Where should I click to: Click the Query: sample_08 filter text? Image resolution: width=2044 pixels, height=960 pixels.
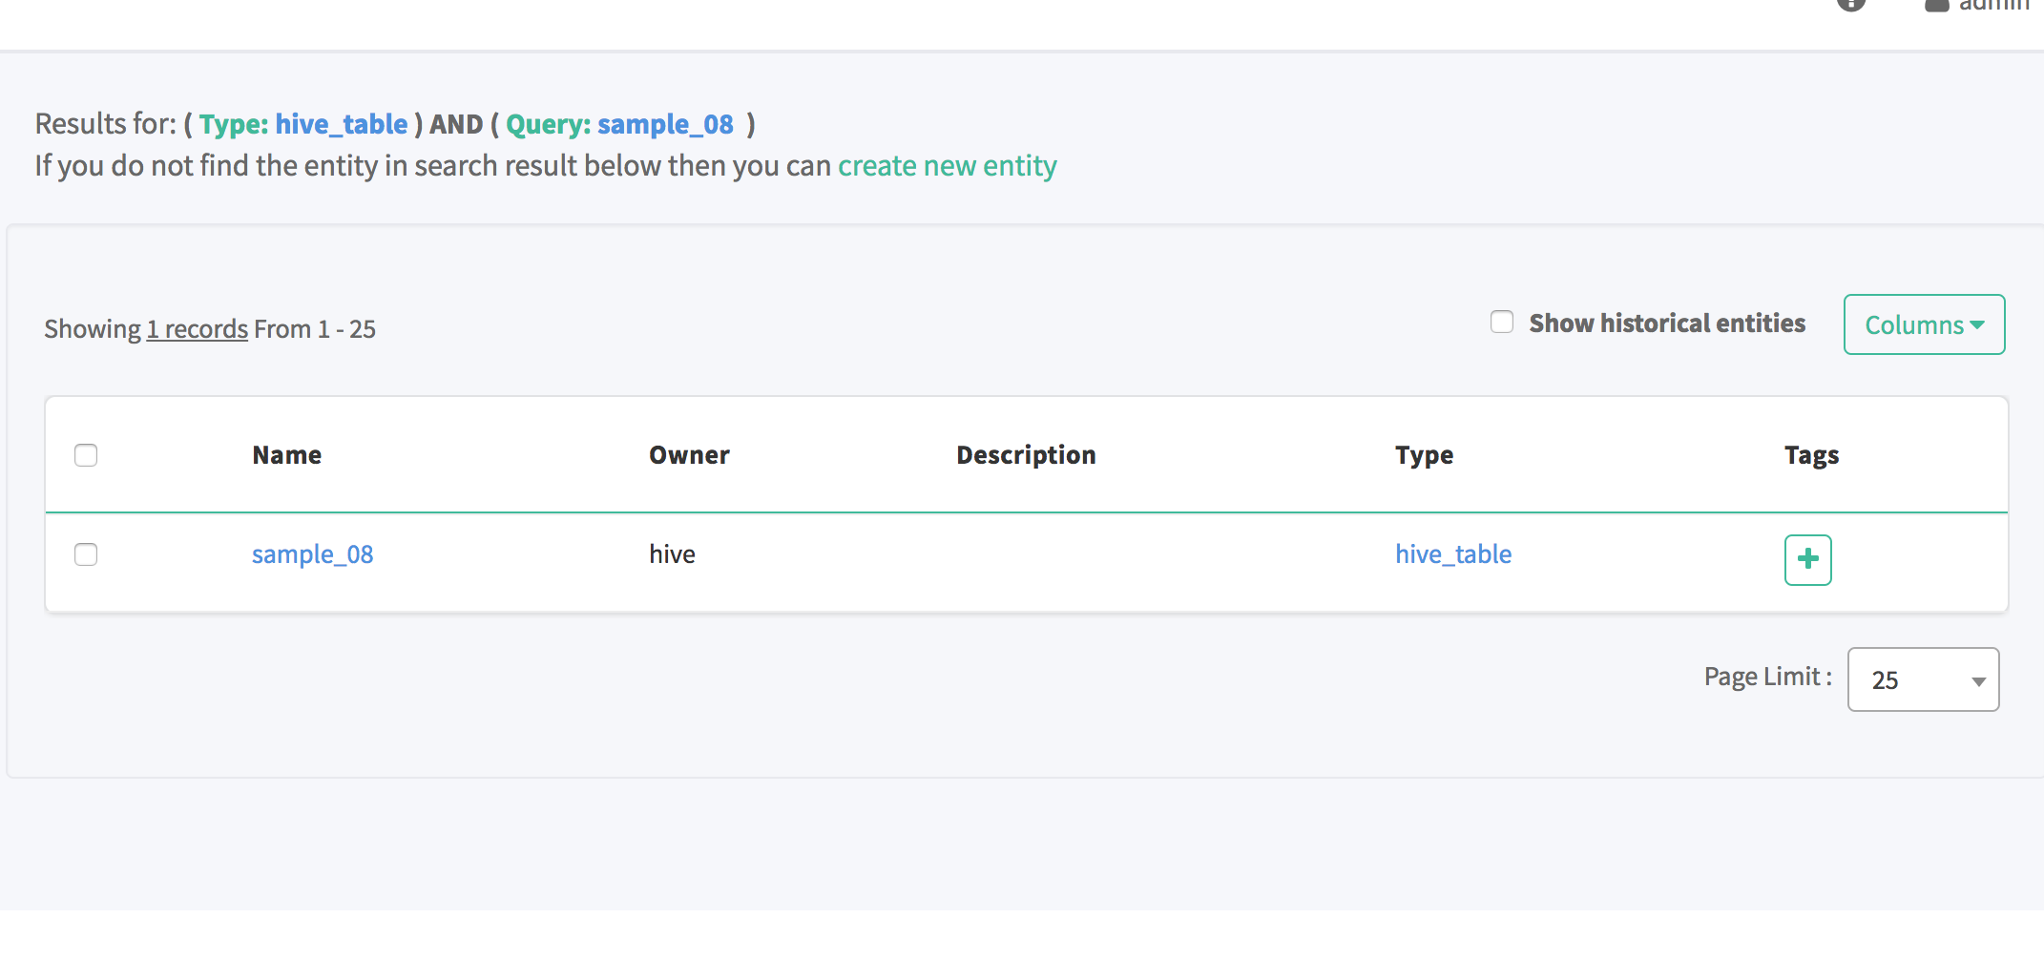tap(619, 124)
